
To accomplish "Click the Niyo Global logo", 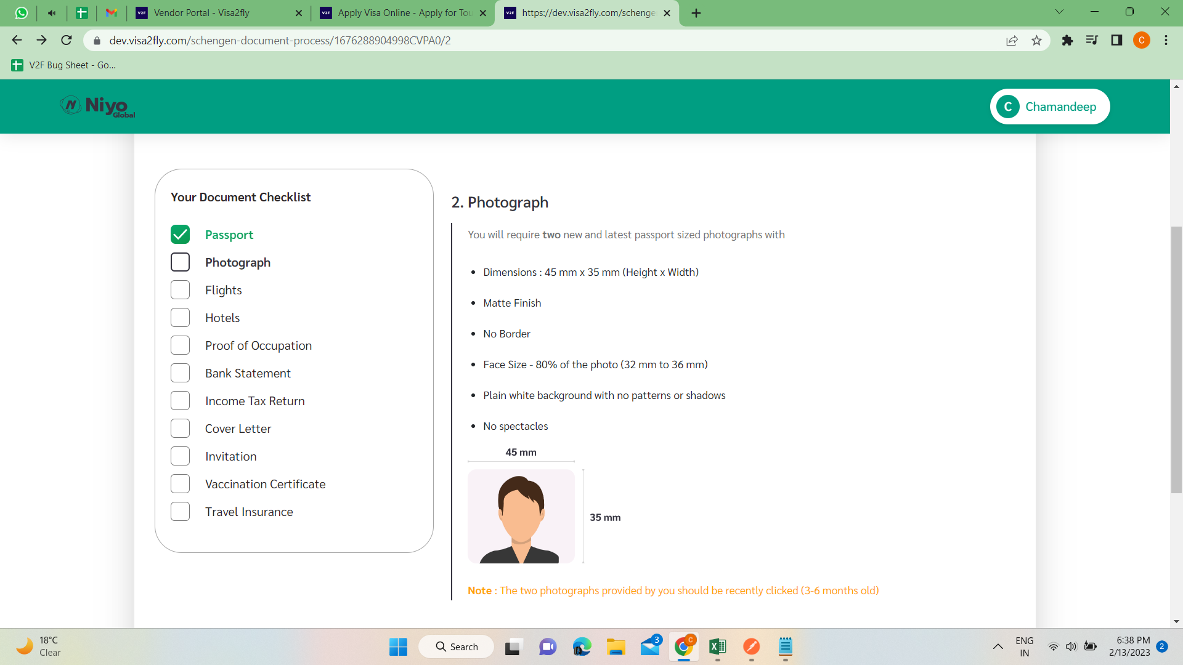I will point(98,107).
